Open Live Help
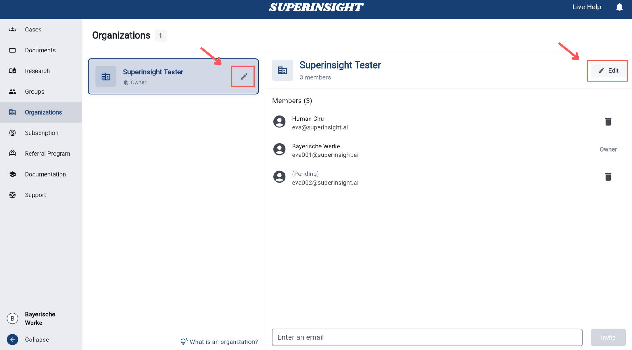Image resolution: width=632 pixels, height=350 pixels. coord(587,7)
